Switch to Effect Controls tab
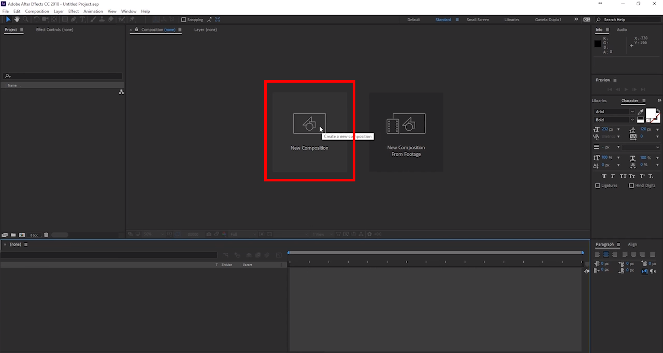 pos(54,30)
